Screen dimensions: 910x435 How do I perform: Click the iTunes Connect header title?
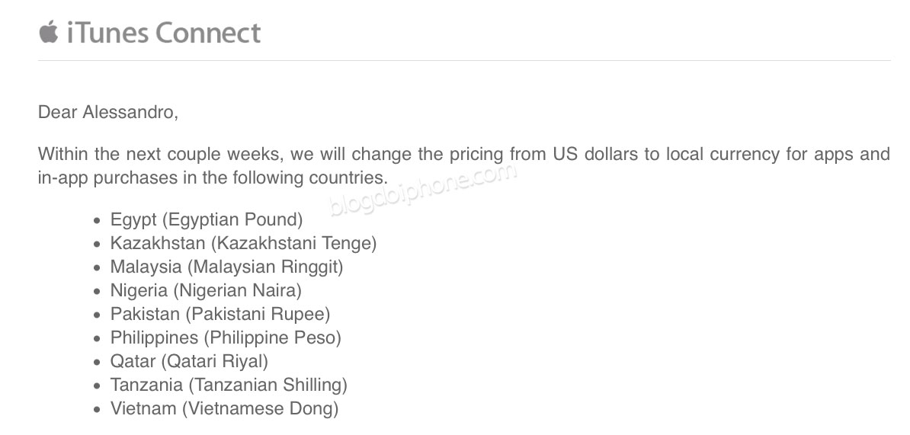(x=164, y=32)
